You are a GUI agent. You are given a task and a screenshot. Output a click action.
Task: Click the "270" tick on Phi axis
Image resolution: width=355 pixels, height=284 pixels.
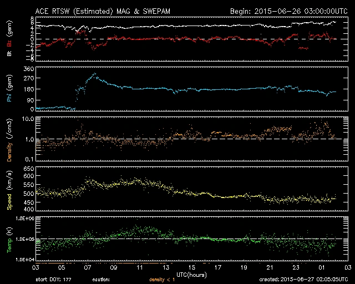29,78
